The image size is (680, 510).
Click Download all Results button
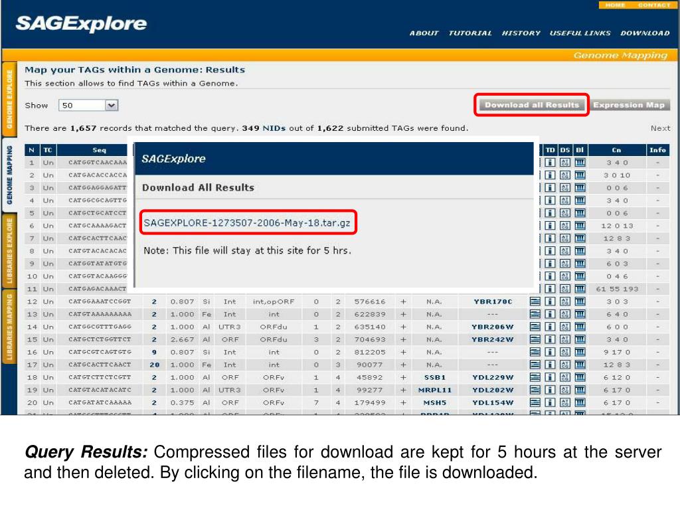pyautogui.click(x=532, y=105)
